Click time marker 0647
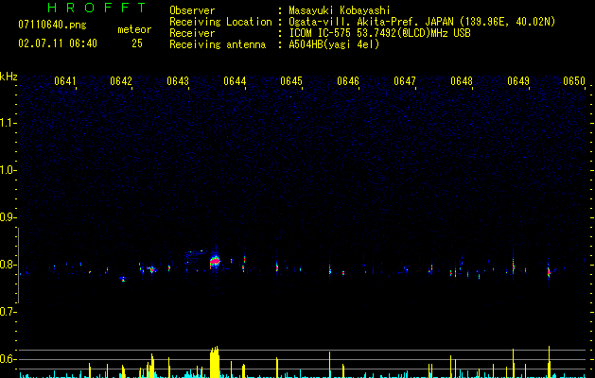Viewport: 595px width, 378px height. pyautogui.click(x=405, y=81)
